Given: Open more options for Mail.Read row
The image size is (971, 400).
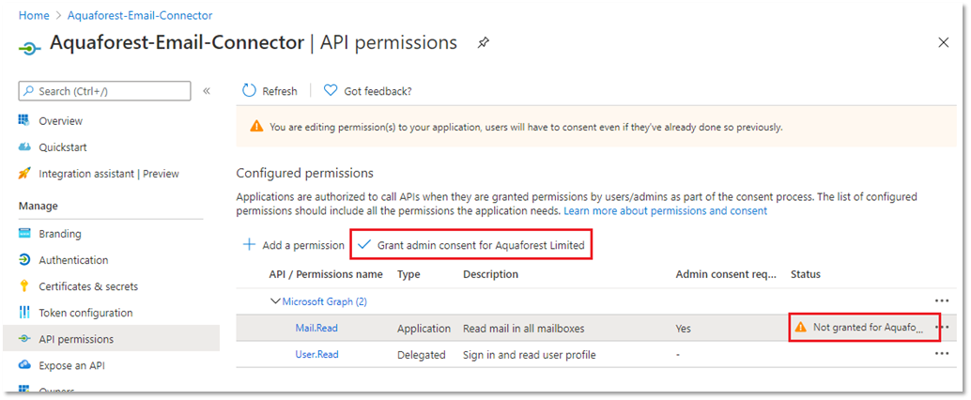Looking at the screenshot, I should [942, 328].
